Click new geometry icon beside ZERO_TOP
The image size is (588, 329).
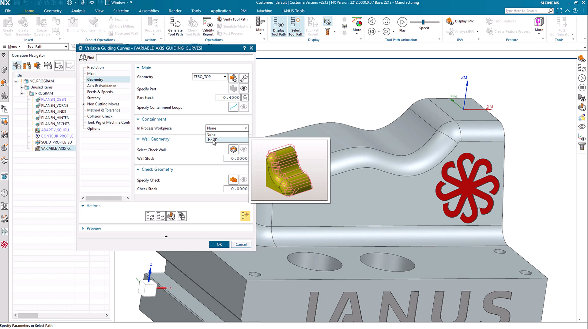[233, 78]
